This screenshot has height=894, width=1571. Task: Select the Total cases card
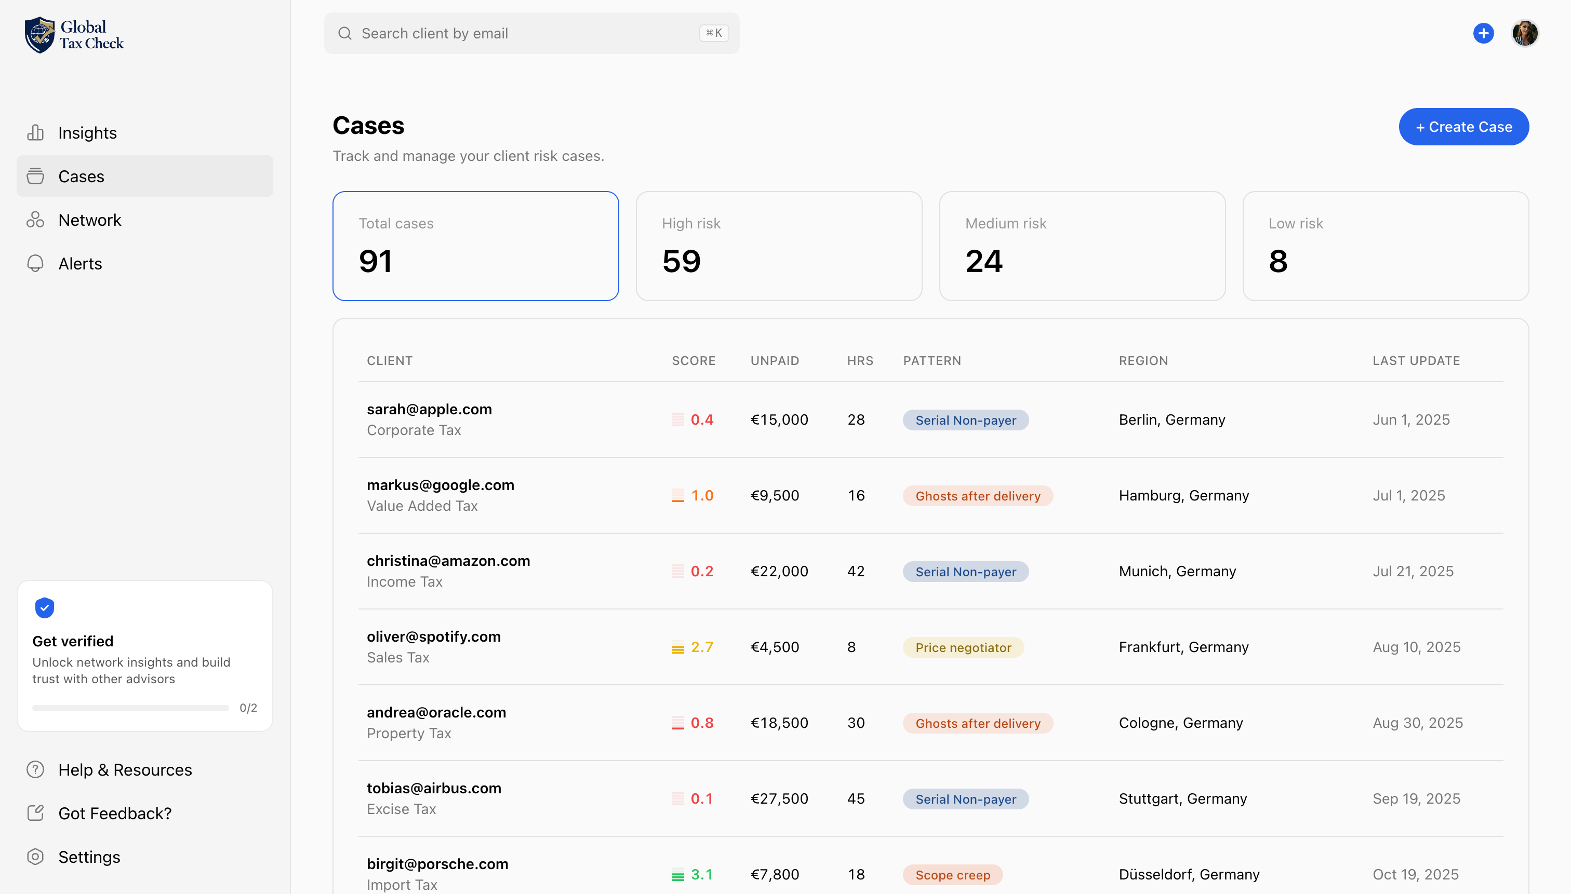475,246
